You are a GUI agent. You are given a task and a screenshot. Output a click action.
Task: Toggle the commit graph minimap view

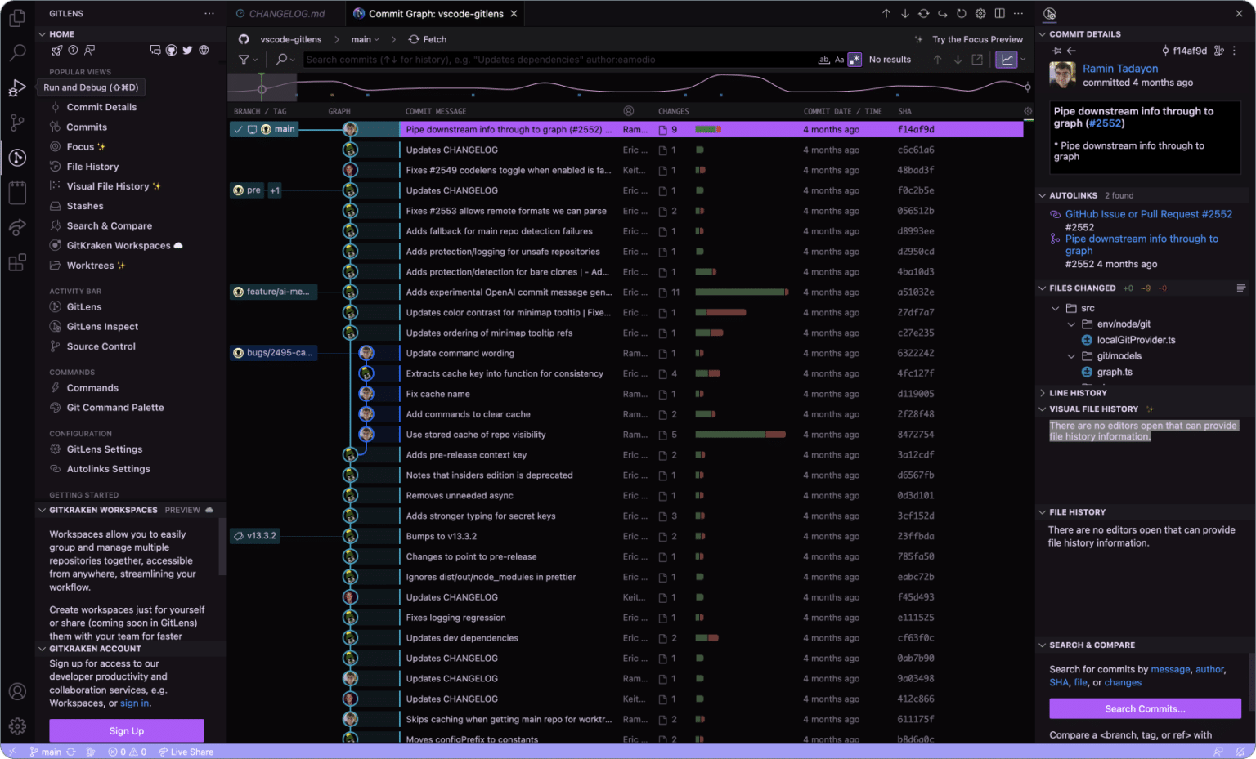[x=1006, y=59]
